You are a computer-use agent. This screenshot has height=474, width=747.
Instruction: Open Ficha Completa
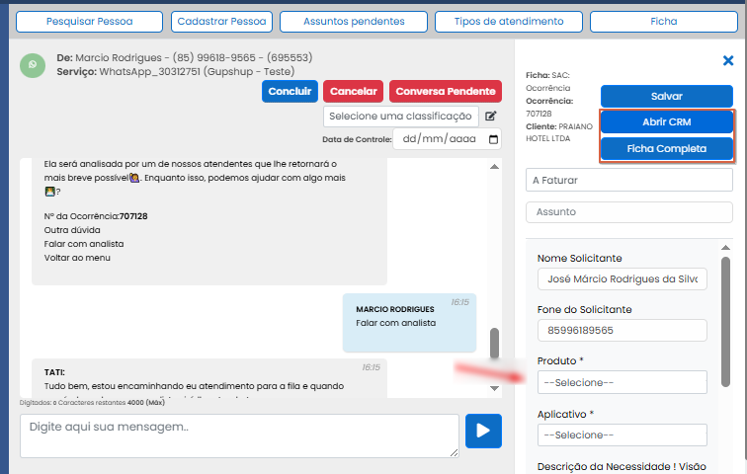(x=666, y=149)
